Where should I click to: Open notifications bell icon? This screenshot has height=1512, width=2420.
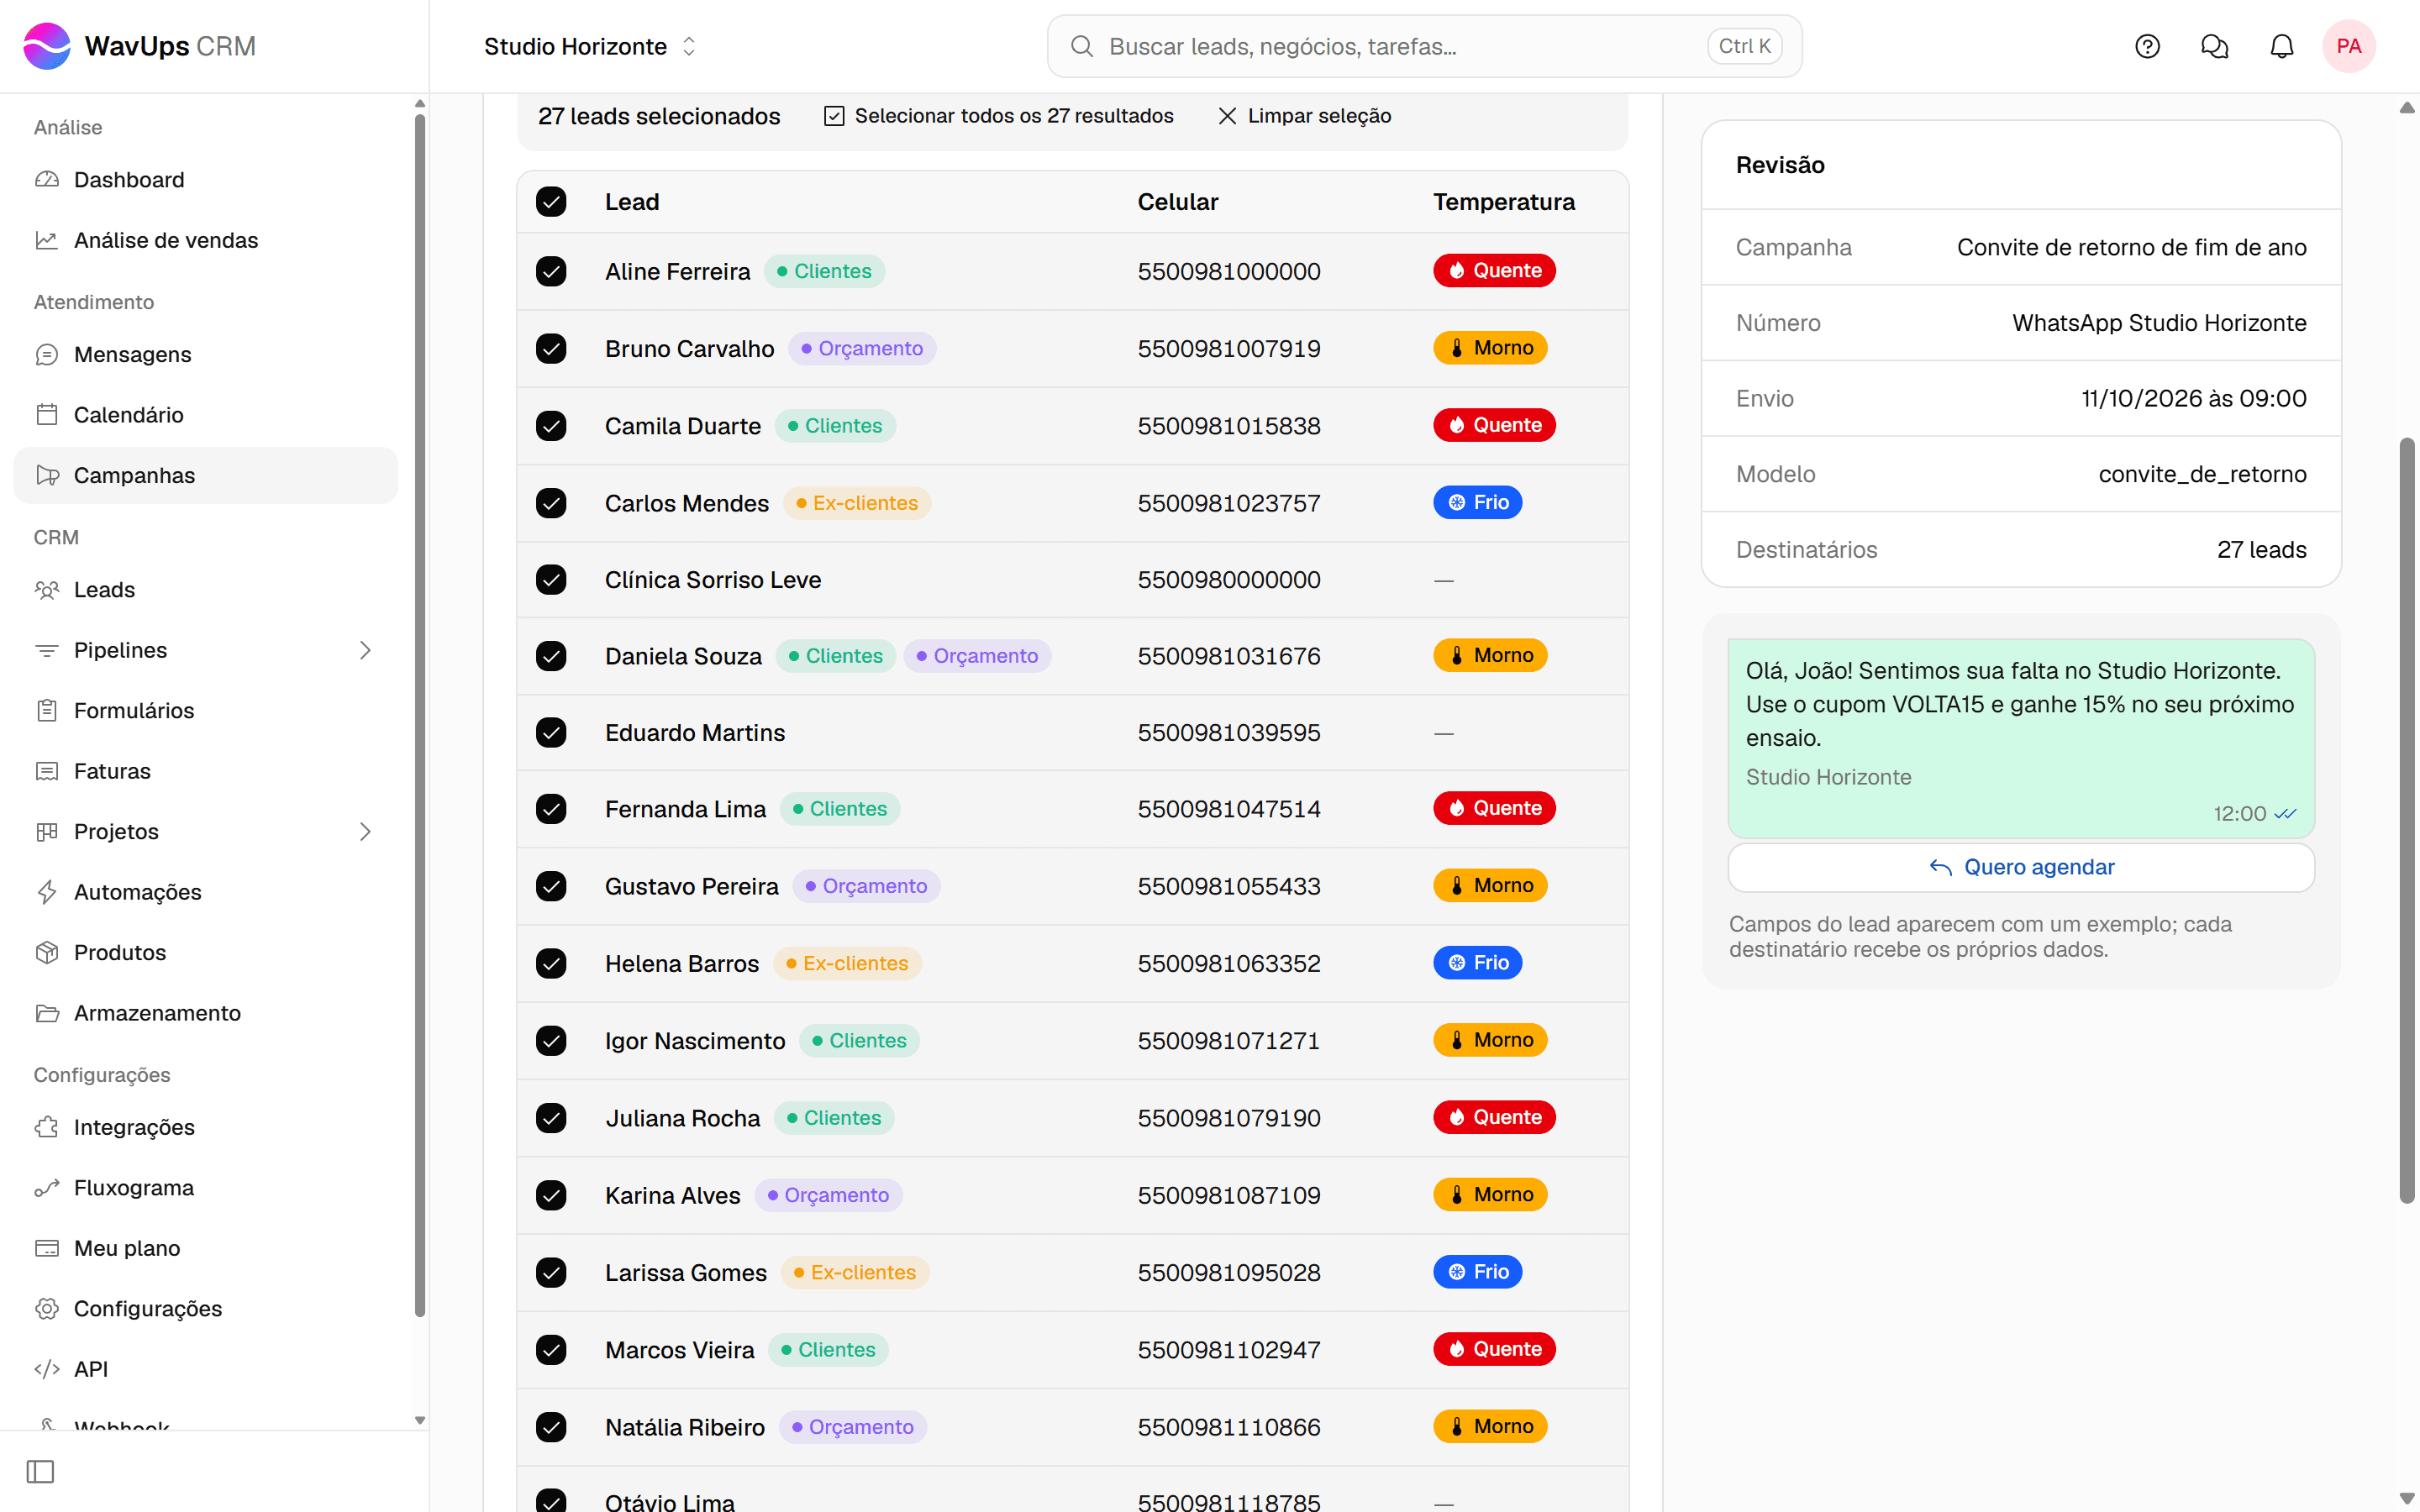point(2281,46)
